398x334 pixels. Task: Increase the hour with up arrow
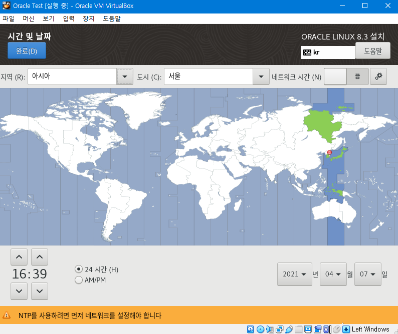point(19,257)
